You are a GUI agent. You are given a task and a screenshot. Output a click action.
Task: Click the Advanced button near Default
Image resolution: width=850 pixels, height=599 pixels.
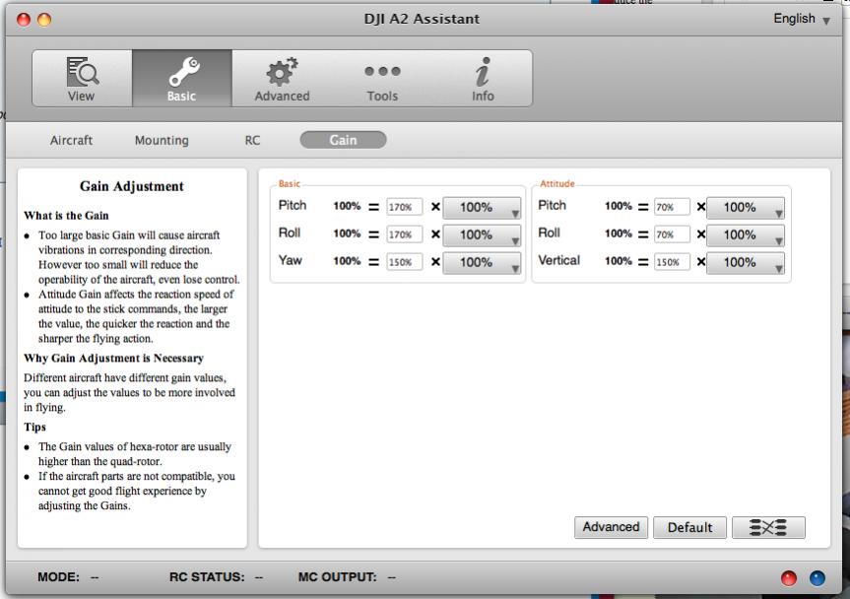611,527
